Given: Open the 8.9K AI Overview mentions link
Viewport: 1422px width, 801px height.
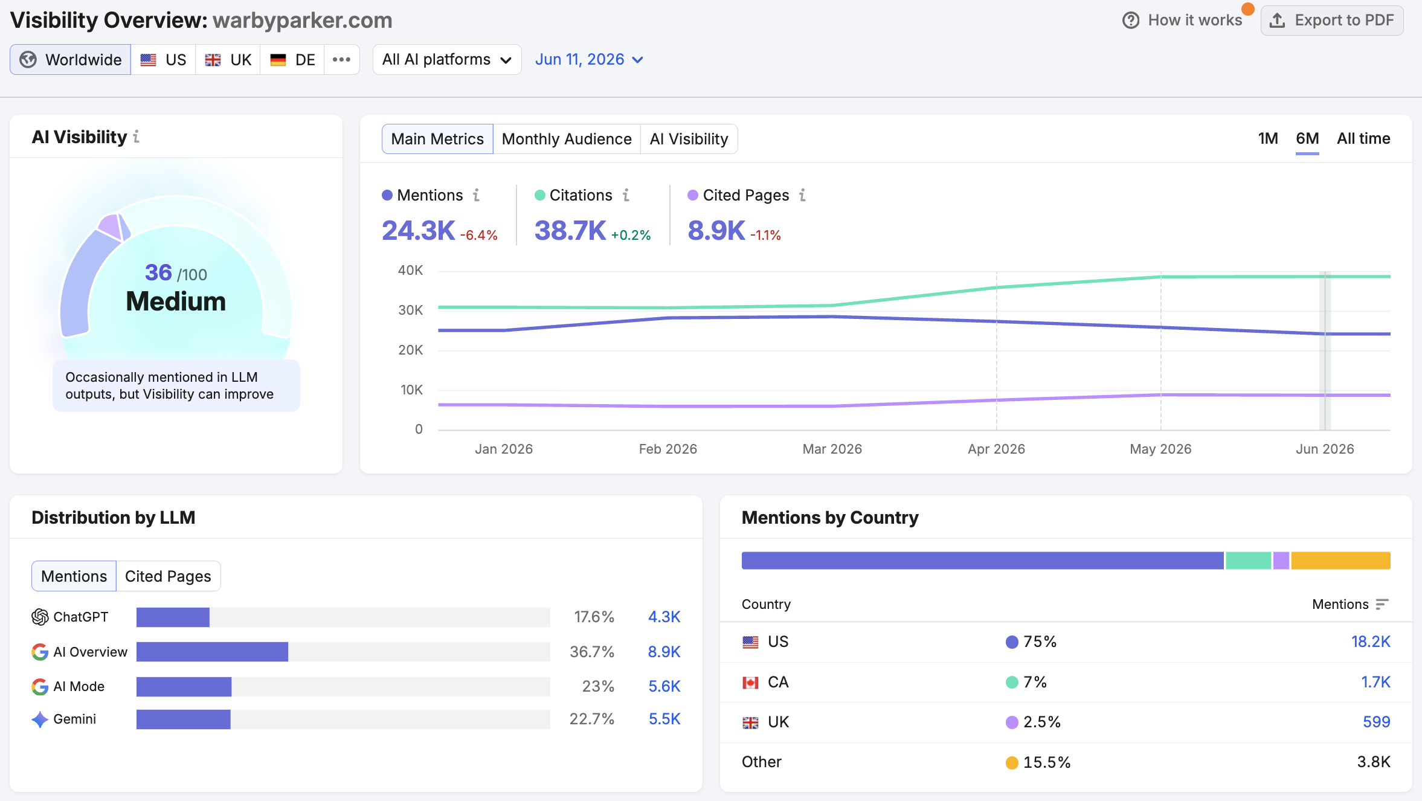Looking at the screenshot, I should [x=664, y=652].
